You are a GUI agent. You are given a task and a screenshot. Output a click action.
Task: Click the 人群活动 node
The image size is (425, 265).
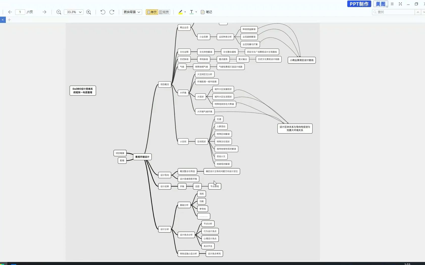pyautogui.click(x=221, y=126)
